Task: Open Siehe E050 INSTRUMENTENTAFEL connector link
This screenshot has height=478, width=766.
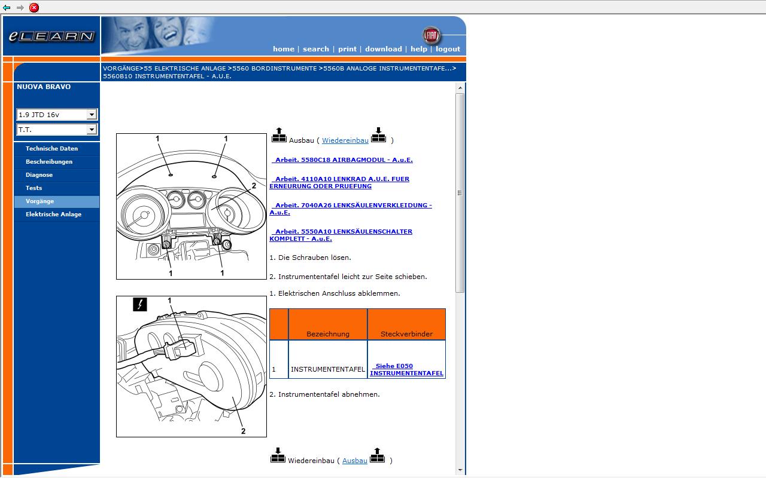Action: pos(406,370)
